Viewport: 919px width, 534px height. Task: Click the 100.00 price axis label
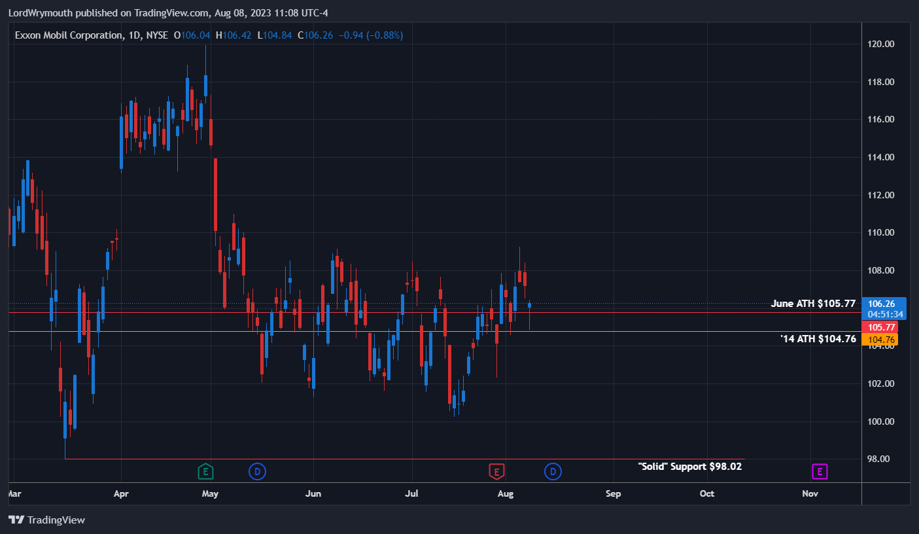[x=880, y=421]
